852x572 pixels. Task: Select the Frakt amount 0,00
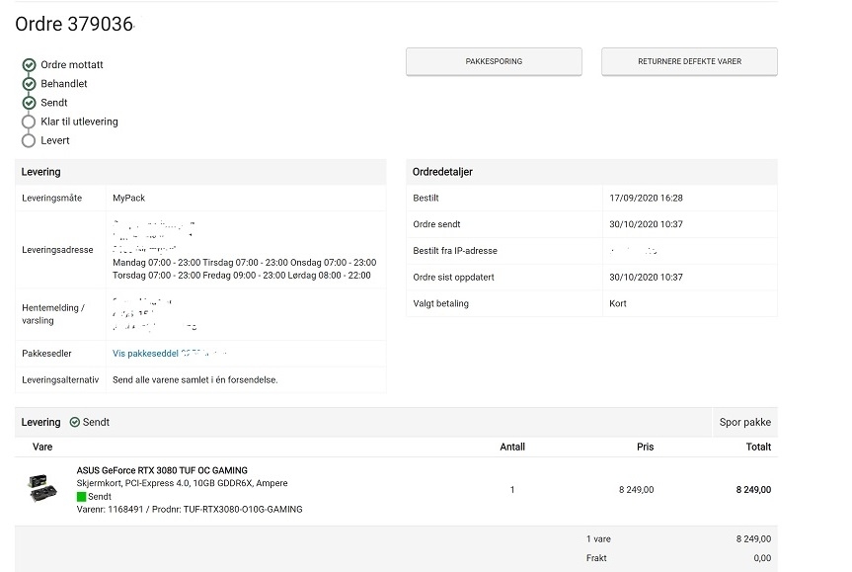coord(762,558)
